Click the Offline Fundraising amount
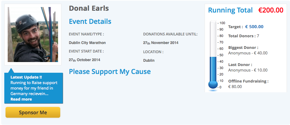Viewport: 290px width, 125px height. click(x=235, y=86)
